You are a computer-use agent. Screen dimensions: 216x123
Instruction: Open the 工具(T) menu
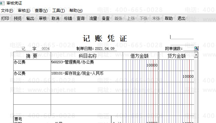(x=58, y=11)
